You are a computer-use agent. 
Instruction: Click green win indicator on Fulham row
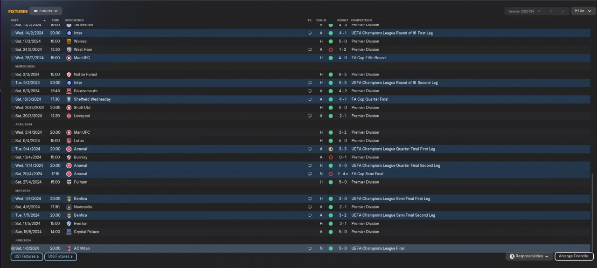[x=331, y=182]
